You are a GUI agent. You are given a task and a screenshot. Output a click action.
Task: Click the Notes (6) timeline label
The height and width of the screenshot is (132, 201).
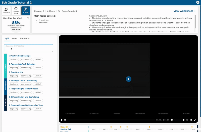(64, 127)
